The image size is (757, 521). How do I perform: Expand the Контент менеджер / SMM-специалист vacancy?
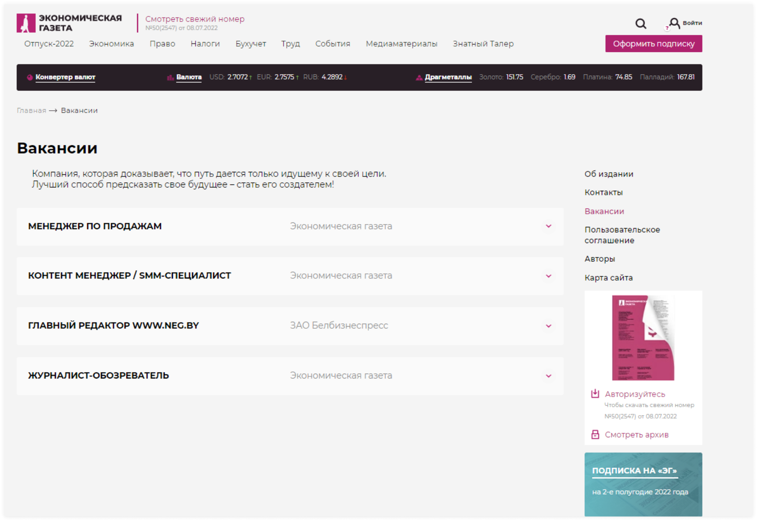pyautogui.click(x=548, y=276)
